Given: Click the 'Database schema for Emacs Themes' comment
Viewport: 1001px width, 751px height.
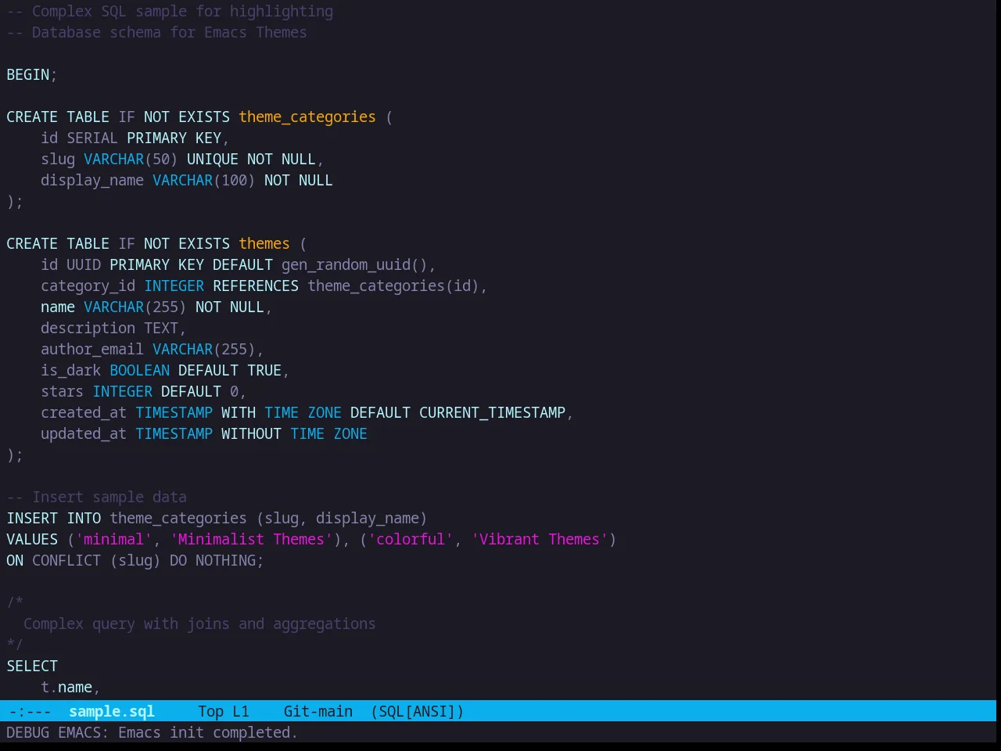Looking at the screenshot, I should 156,32.
